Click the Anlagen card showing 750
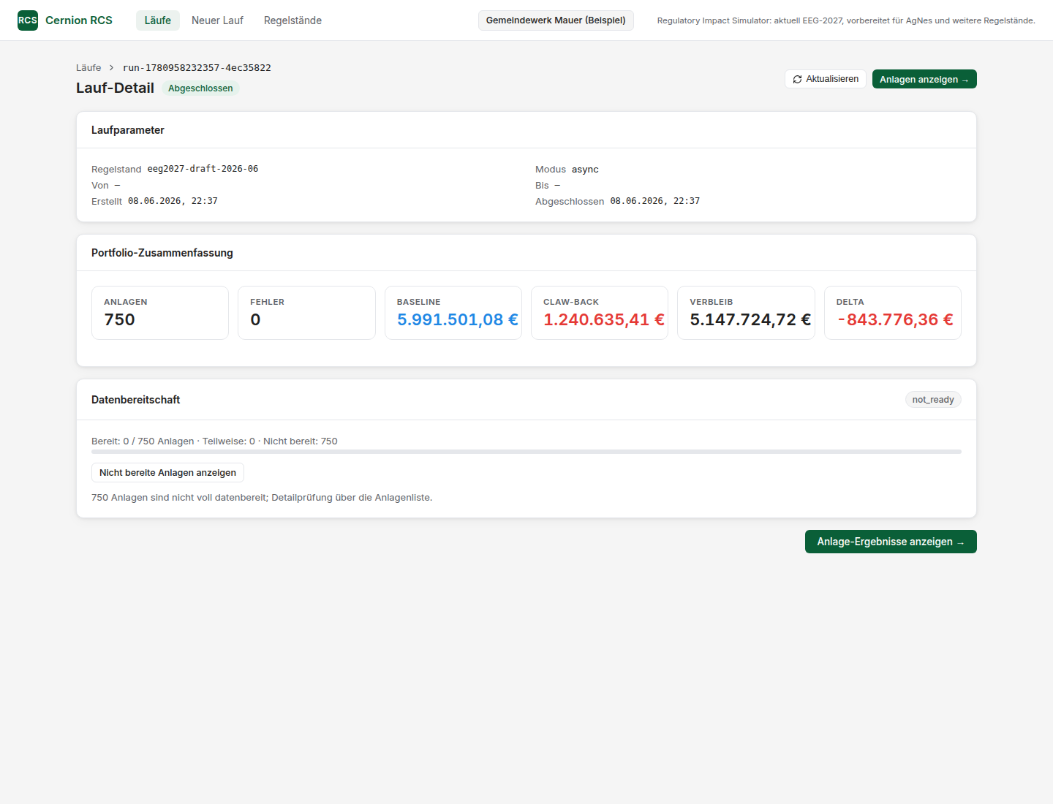The height and width of the screenshot is (804, 1053). [160, 313]
